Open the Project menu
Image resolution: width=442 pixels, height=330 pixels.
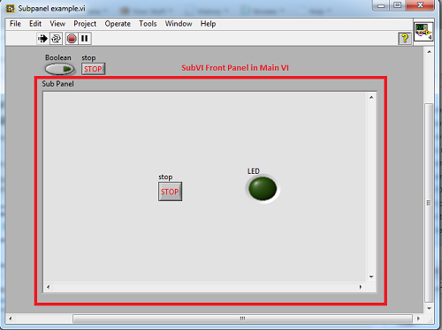tap(85, 24)
